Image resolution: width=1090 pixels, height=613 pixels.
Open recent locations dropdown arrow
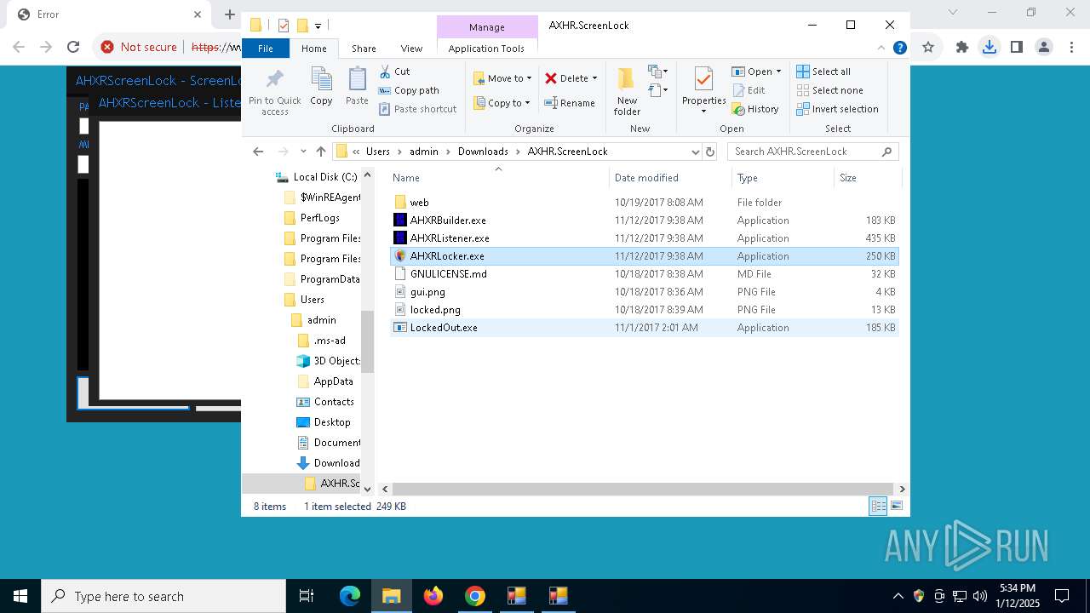click(302, 152)
